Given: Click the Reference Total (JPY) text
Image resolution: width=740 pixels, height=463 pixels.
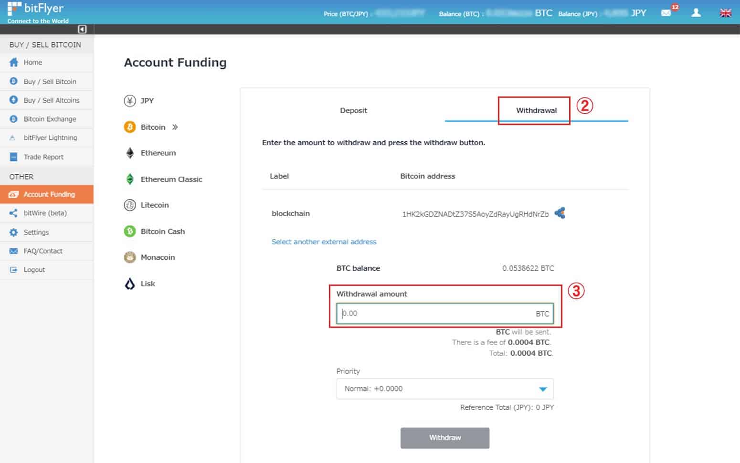Looking at the screenshot, I should click(x=507, y=407).
